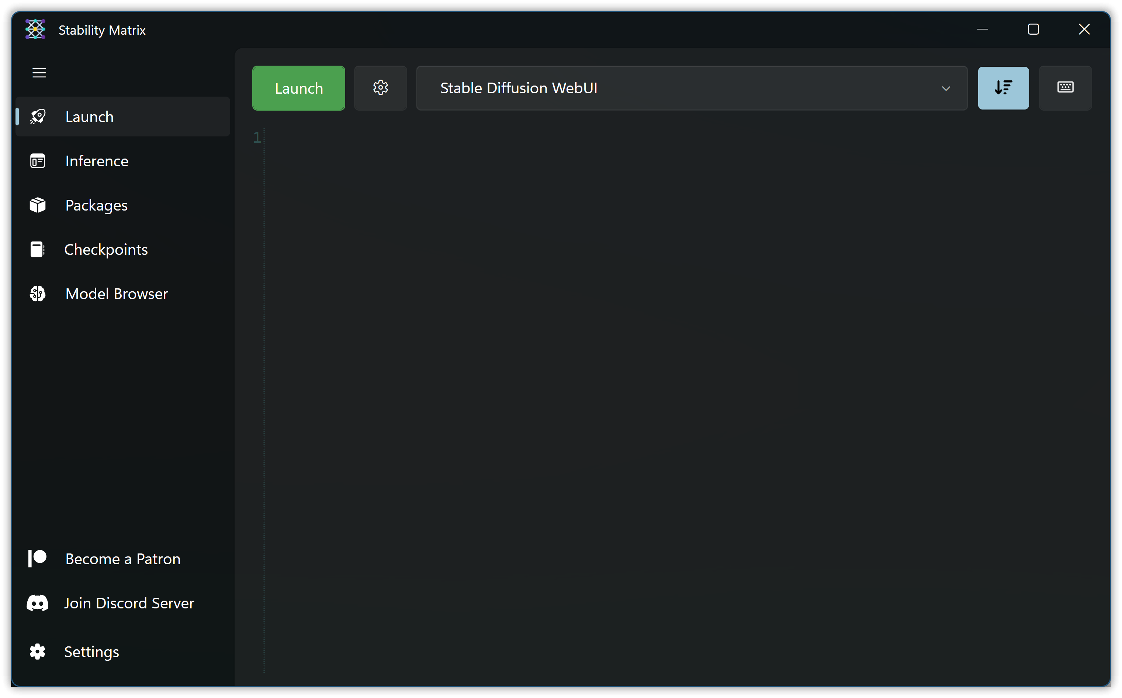Viewport: 1122px width, 698px height.
Task: Click the Model Browser brain icon
Action: (x=38, y=294)
